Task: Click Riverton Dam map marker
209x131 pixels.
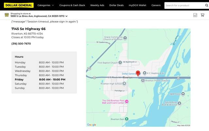Action: pos(127,119)
